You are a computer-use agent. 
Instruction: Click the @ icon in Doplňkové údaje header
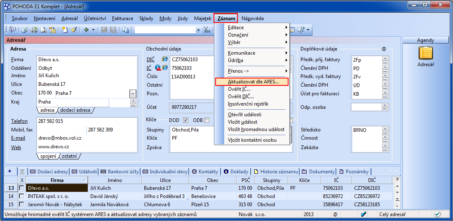pyautogui.click(x=384, y=49)
